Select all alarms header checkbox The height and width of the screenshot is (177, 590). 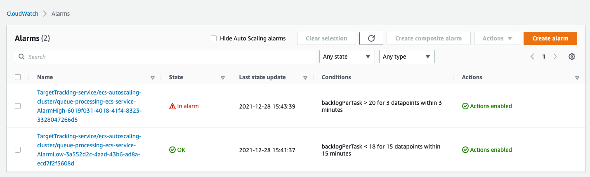click(18, 77)
